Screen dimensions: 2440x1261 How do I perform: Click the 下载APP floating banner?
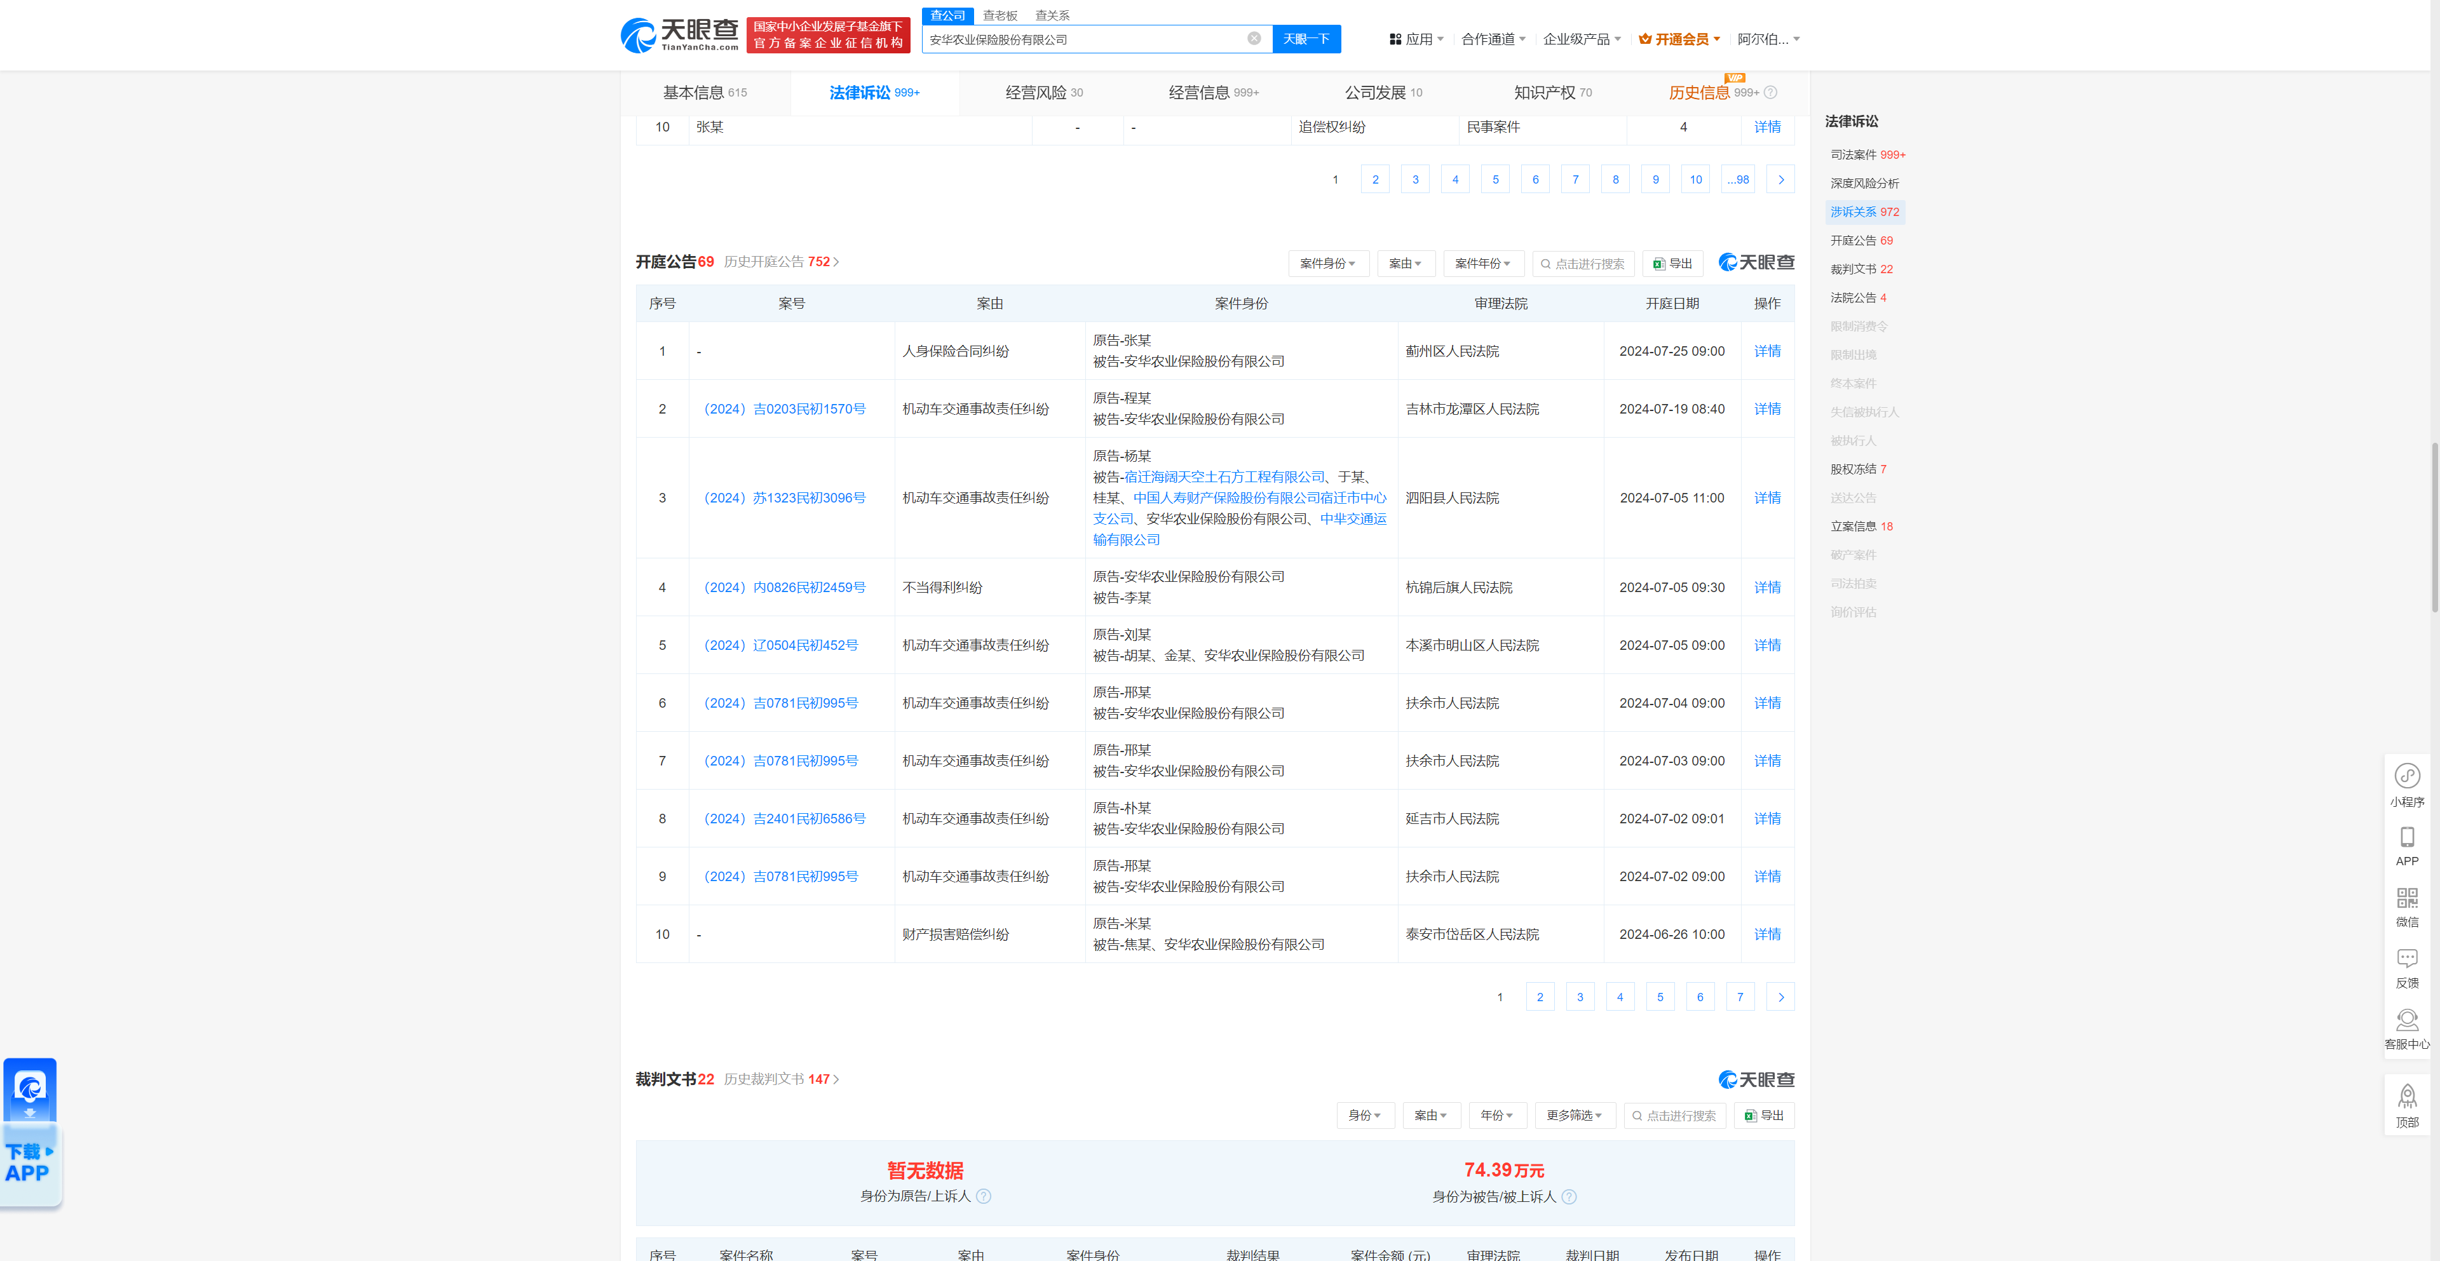31,1134
